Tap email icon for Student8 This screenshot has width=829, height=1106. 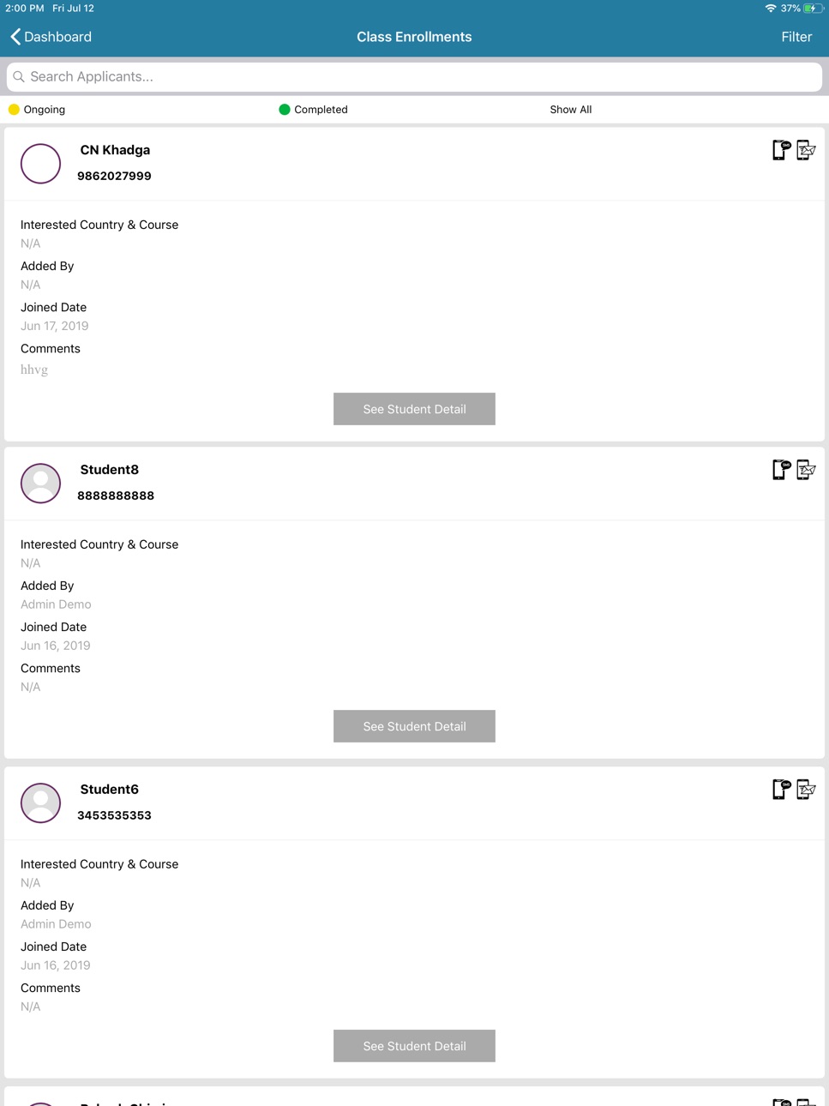tap(806, 470)
